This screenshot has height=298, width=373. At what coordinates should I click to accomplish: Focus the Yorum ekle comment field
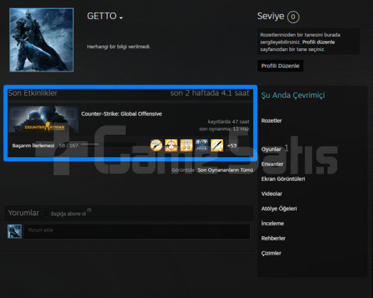coord(138,231)
